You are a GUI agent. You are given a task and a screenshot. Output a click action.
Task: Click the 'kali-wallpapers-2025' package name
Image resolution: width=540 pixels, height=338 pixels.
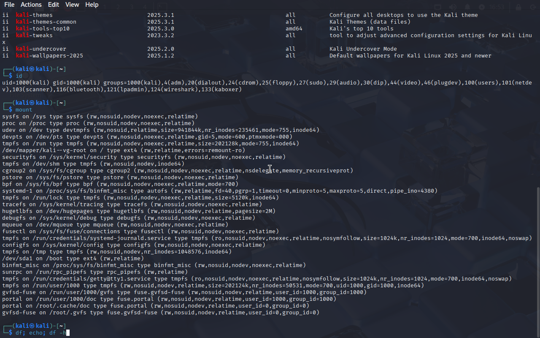[49, 56]
